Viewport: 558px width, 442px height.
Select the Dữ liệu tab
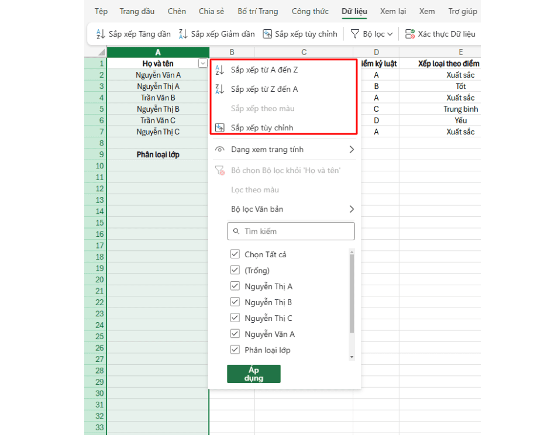[x=354, y=11]
